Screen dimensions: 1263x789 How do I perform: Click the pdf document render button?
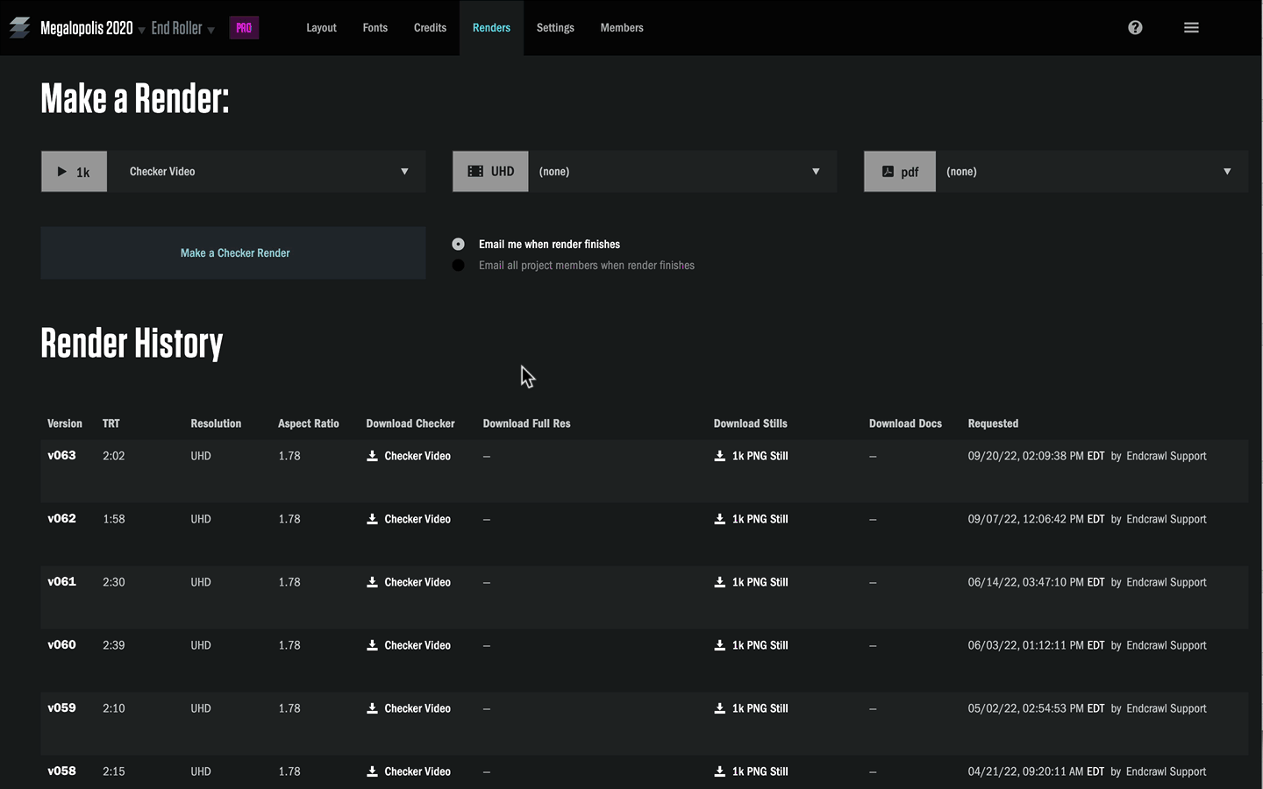pyautogui.click(x=900, y=172)
